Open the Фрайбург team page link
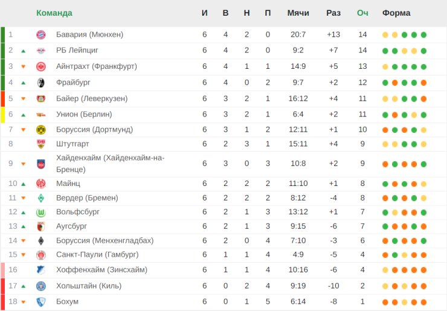Screen dimensions: 447x311 (73, 82)
